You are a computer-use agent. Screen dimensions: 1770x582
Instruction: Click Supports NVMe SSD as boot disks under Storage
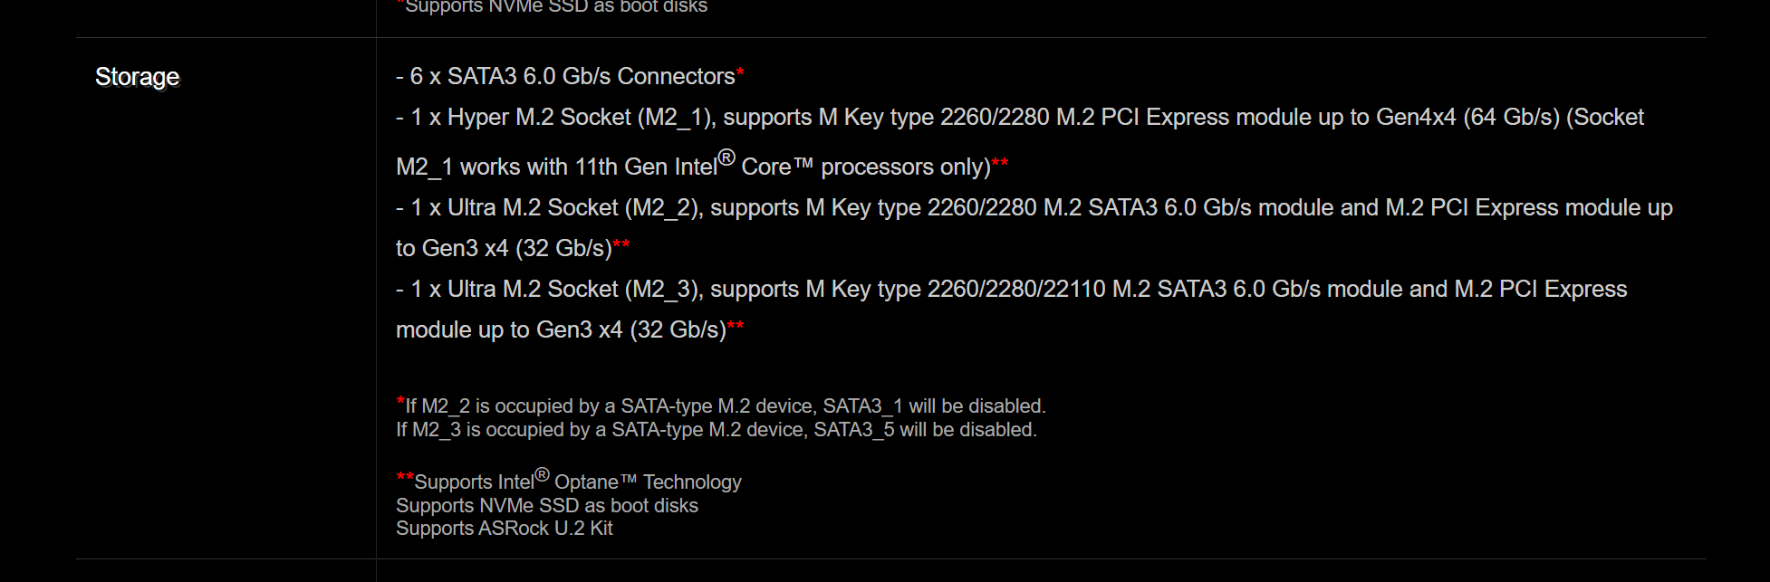[x=547, y=506]
